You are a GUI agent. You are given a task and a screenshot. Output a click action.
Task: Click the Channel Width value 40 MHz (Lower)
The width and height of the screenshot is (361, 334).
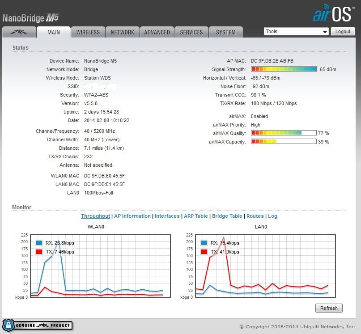tap(102, 140)
